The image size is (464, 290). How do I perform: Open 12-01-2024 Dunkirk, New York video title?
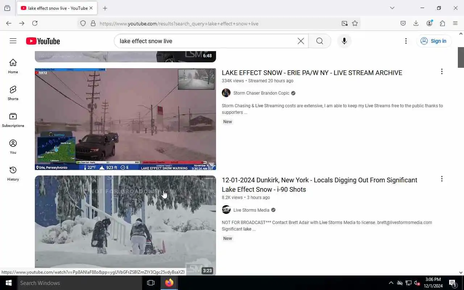[x=319, y=185]
